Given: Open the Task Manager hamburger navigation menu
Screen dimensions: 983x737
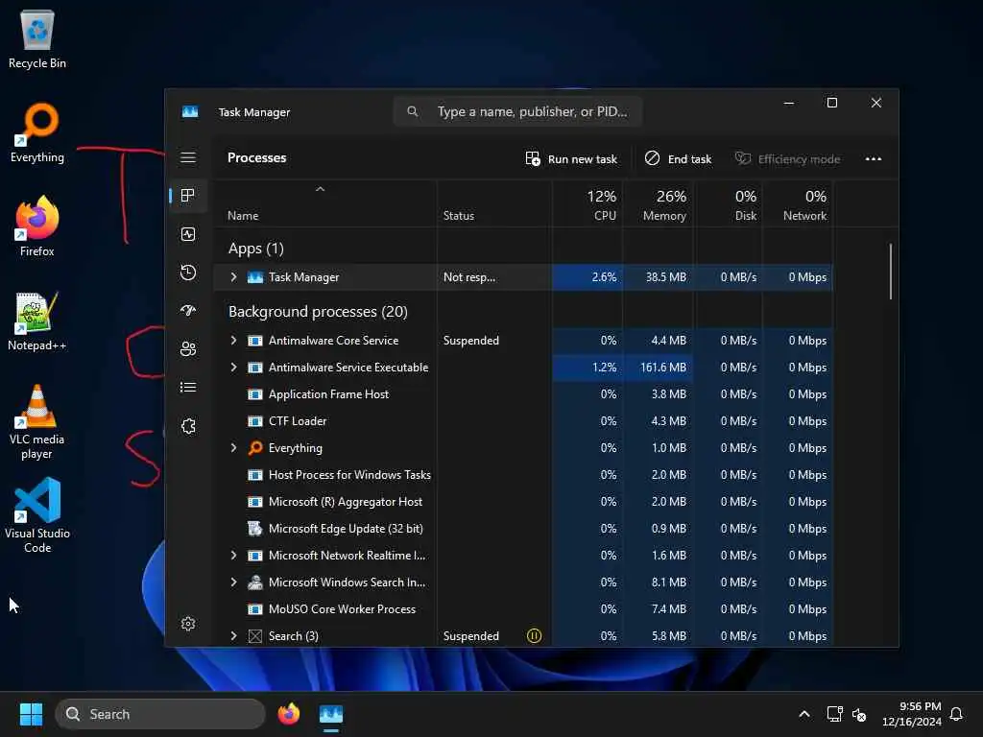Looking at the screenshot, I should click(x=188, y=157).
